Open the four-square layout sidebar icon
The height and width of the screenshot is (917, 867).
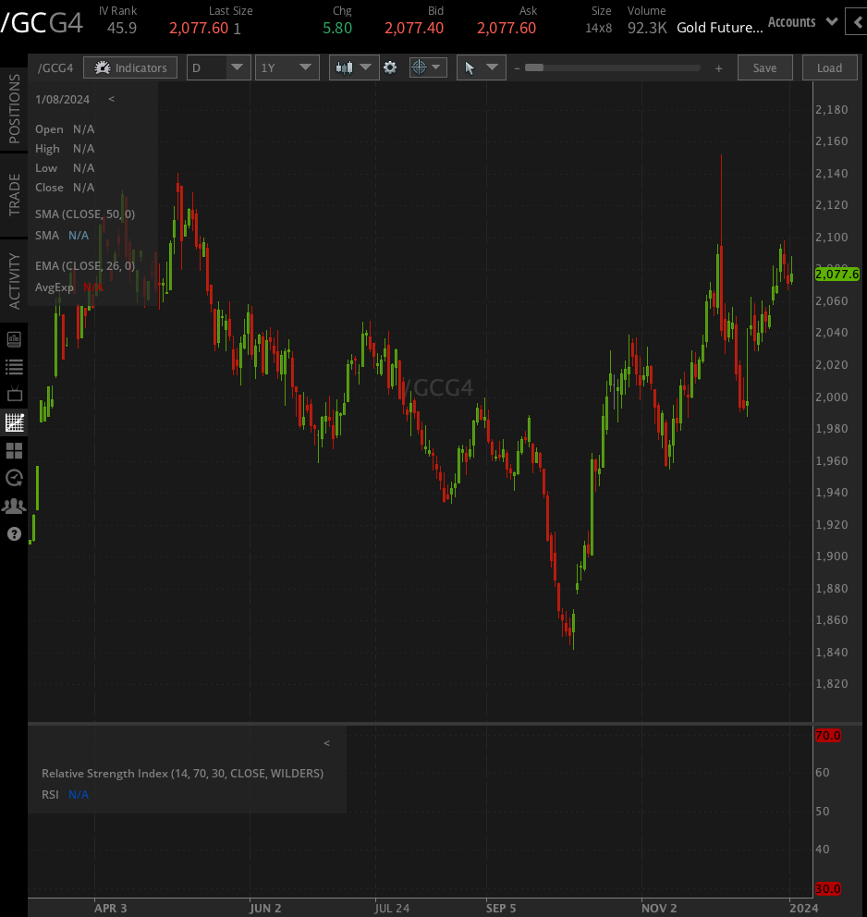pyautogui.click(x=14, y=450)
